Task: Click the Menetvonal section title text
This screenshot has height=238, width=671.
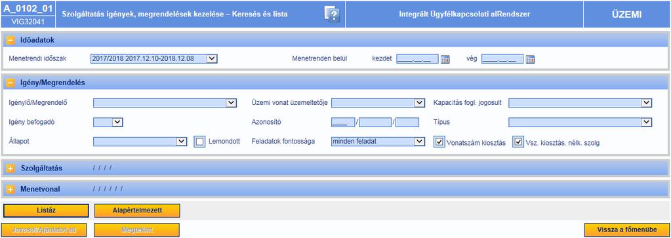Action: [40, 189]
